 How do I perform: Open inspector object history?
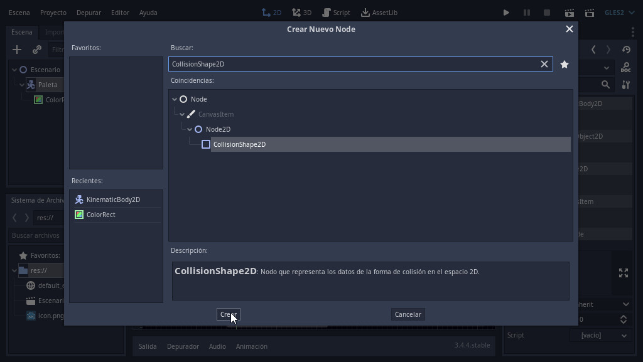[626, 50]
